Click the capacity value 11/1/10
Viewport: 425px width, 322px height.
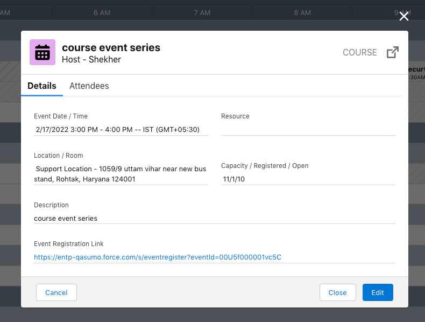pos(234,179)
